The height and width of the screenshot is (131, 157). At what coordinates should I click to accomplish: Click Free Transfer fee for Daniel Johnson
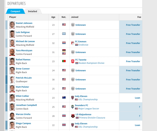point(133,25)
